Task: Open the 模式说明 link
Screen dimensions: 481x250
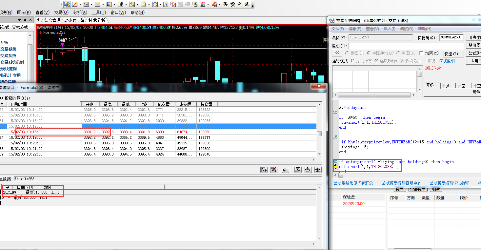Action: [x=447, y=61]
